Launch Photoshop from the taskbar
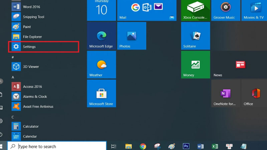This screenshot has width=267, height=150. click(186, 146)
